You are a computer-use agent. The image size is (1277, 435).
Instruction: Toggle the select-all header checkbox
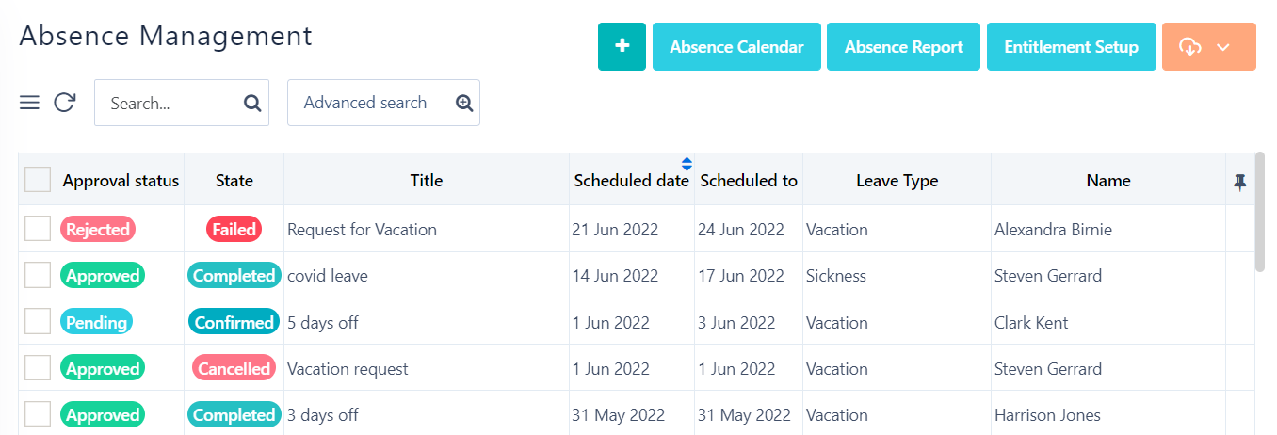coord(38,180)
